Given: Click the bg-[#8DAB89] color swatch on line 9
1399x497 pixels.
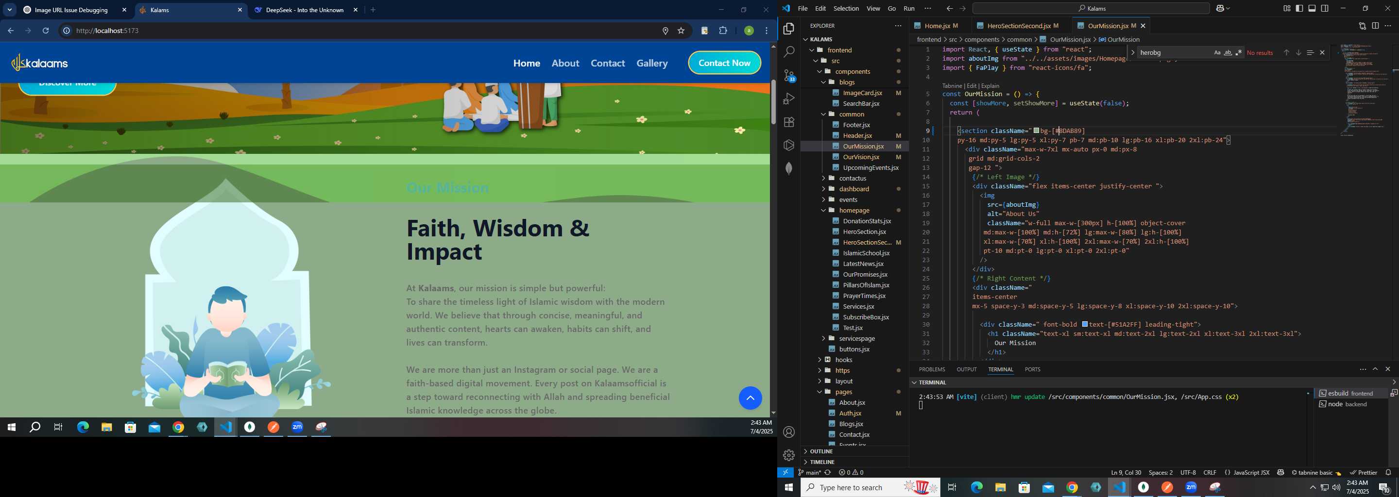Looking at the screenshot, I should (1036, 131).
